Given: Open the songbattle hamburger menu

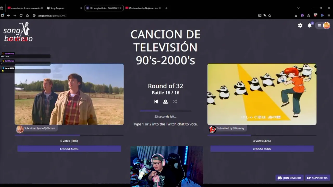Looking at the screenshot, I should tap(319, 26).
